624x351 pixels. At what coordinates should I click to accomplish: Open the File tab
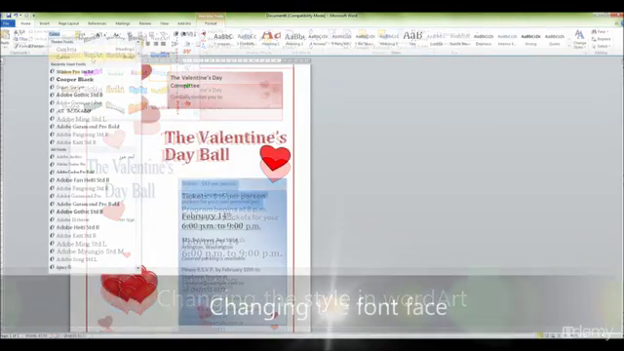[x=7, y=23]
